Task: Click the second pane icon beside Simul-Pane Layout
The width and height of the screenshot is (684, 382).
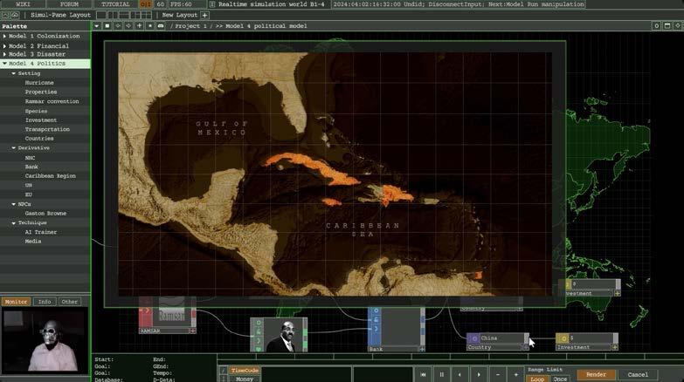Action: click(15, 15)
